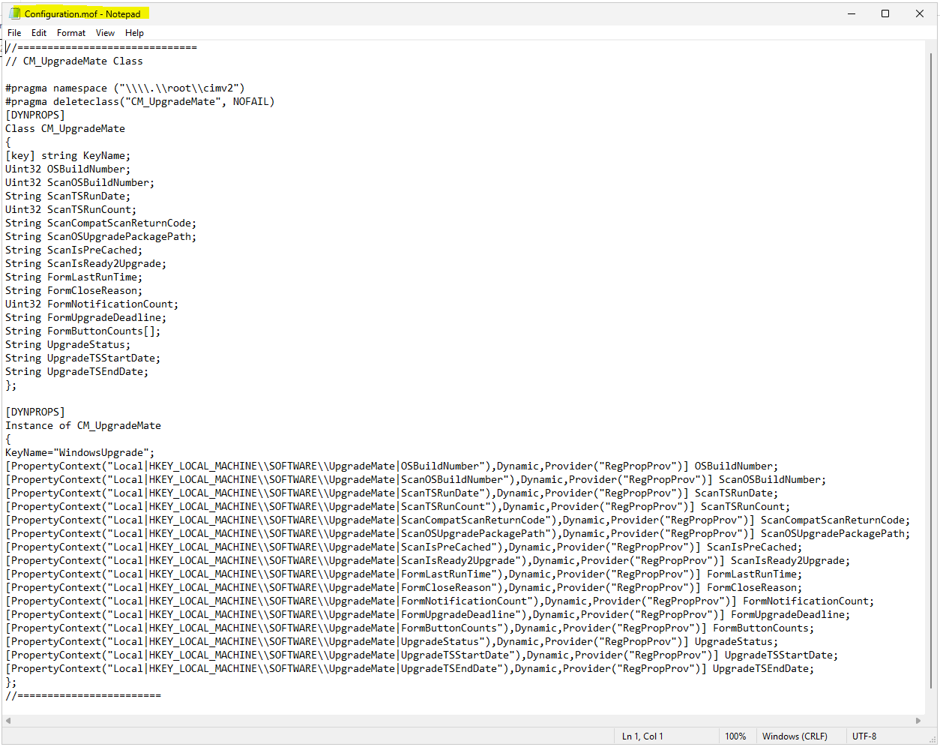Click the PropertyContext line ending 'ScanIsPreCached;'
Viewport: 940px width, 747px height.
click(x=404, y=547)
